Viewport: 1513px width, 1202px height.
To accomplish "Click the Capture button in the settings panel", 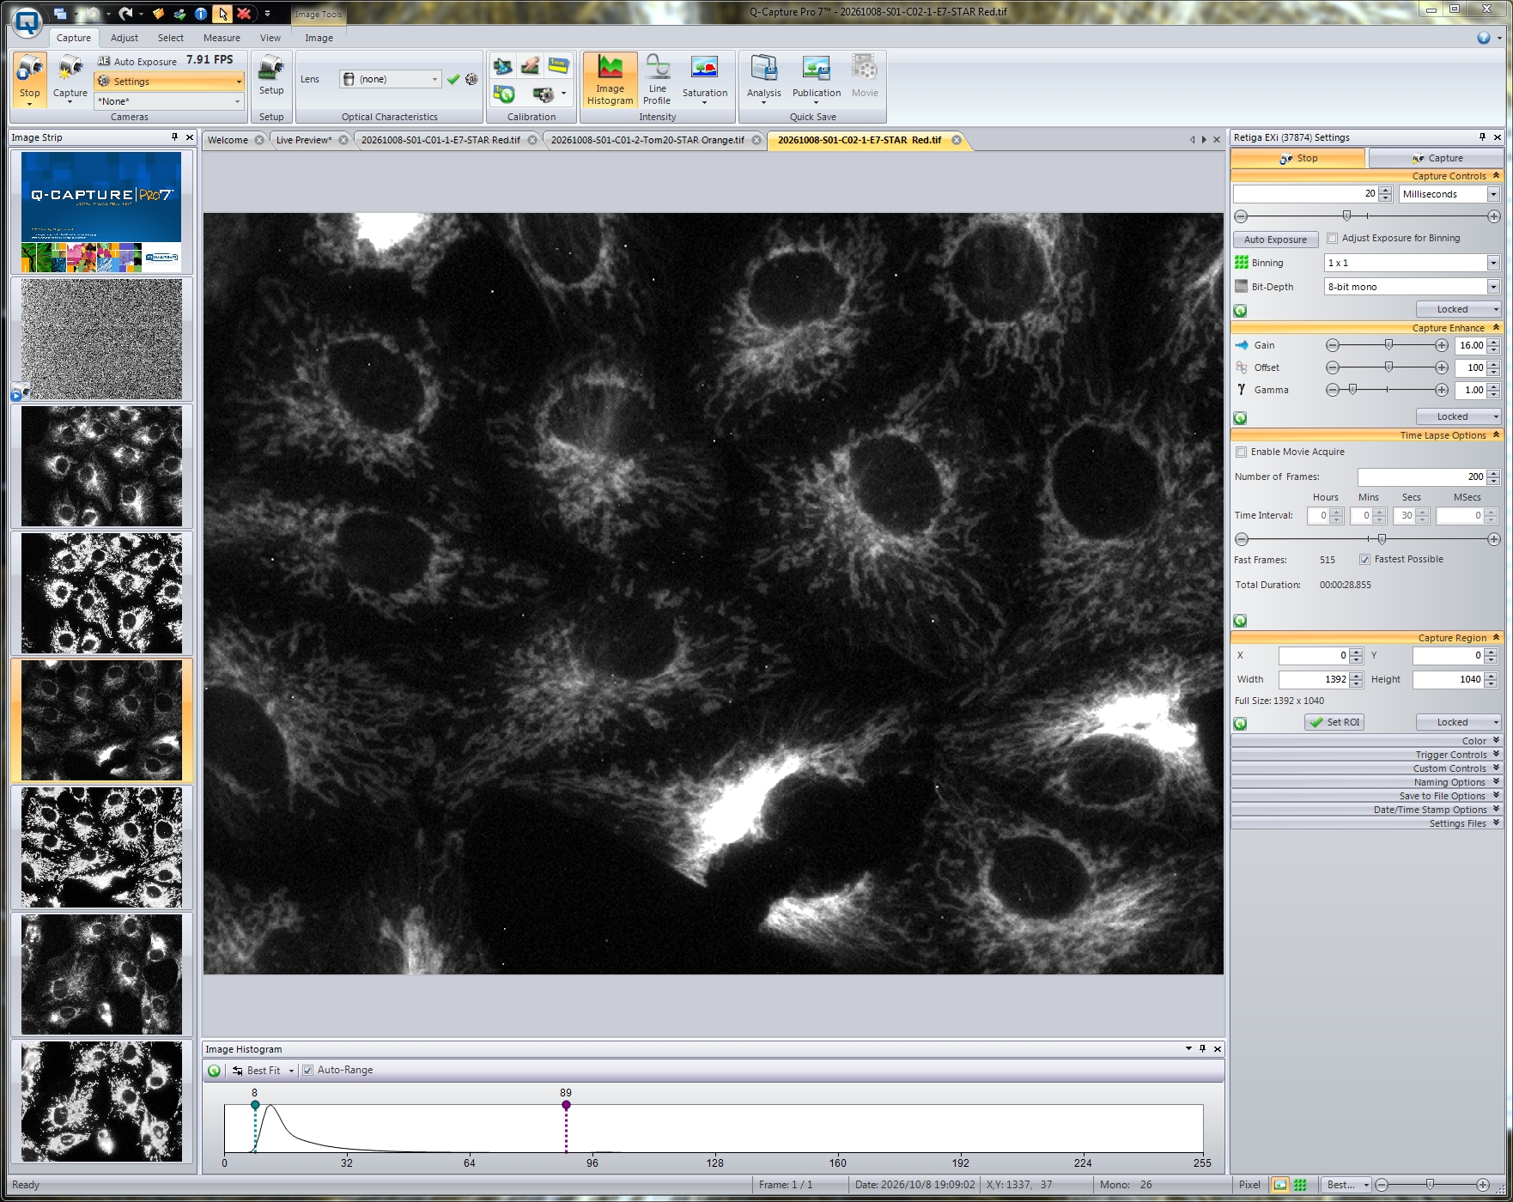I will click(x=1437, y=158).
